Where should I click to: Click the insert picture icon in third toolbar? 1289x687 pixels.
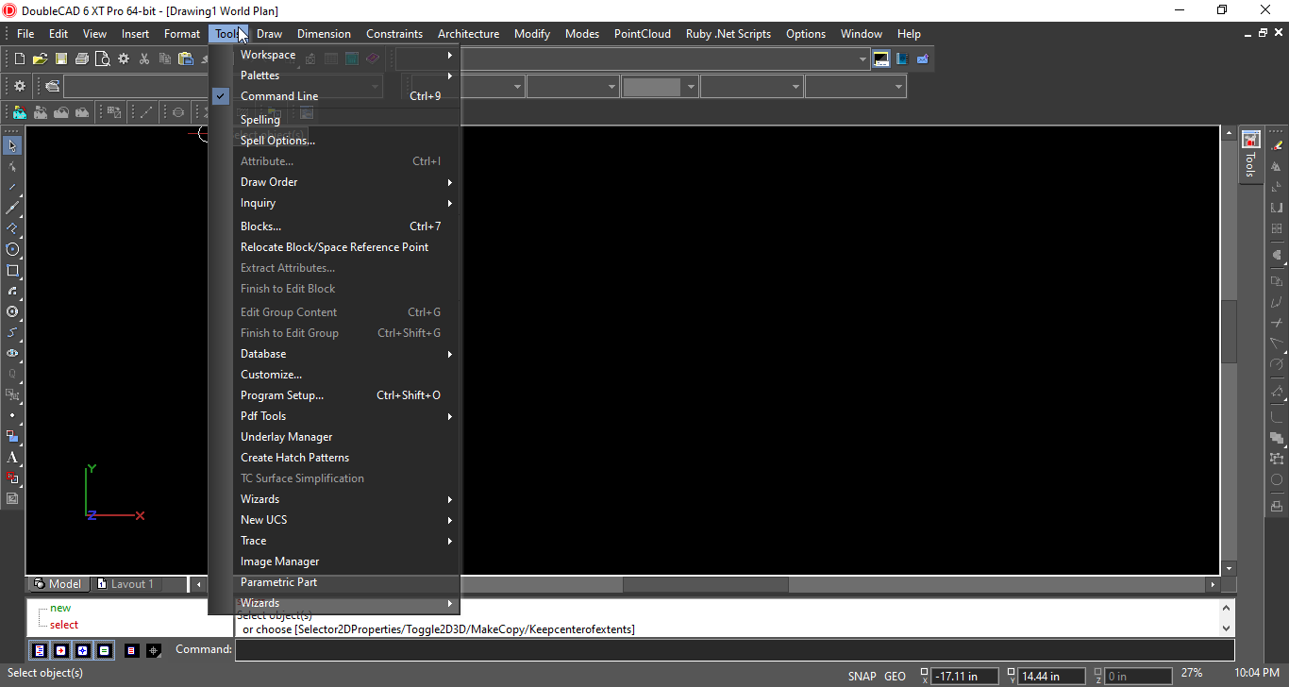point(20,112)
